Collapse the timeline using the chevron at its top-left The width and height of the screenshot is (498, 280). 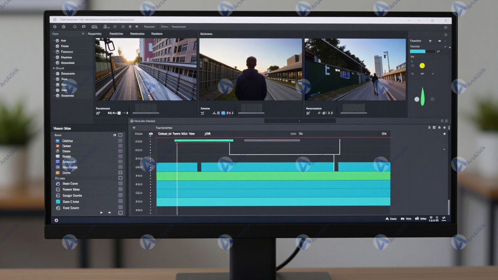[134, 128]
